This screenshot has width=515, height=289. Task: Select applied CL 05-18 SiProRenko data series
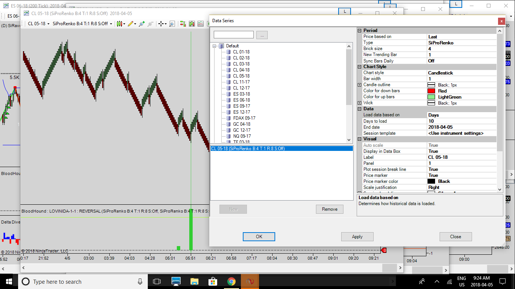(282, 149)
